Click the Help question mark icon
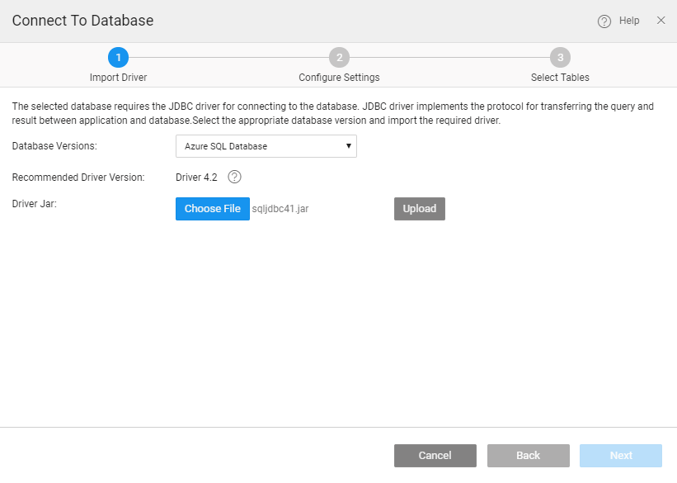Image resolution: width=677 pixels, height=483 pixels. click(604, 21)
